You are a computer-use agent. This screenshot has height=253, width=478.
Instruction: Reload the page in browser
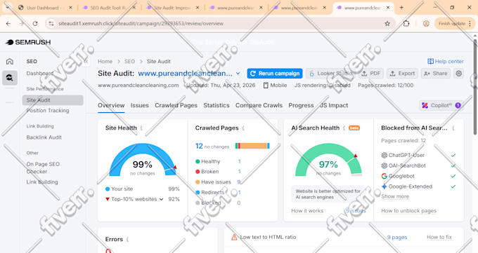(x=35, y=23)
